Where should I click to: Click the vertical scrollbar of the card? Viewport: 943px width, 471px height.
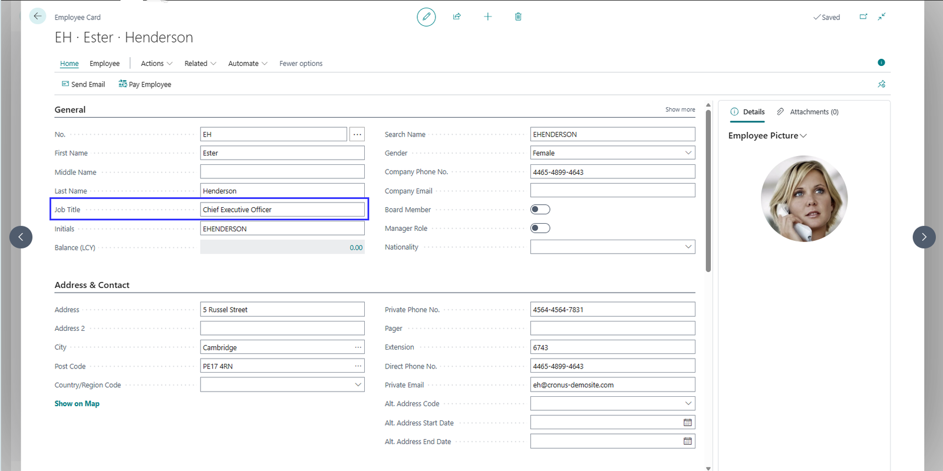708,190
